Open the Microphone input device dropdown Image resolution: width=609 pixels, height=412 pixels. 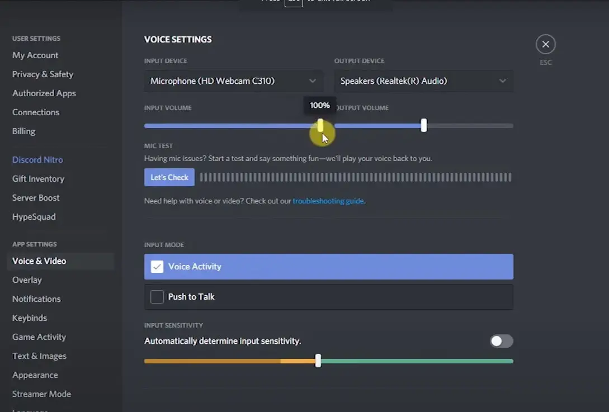224,81
